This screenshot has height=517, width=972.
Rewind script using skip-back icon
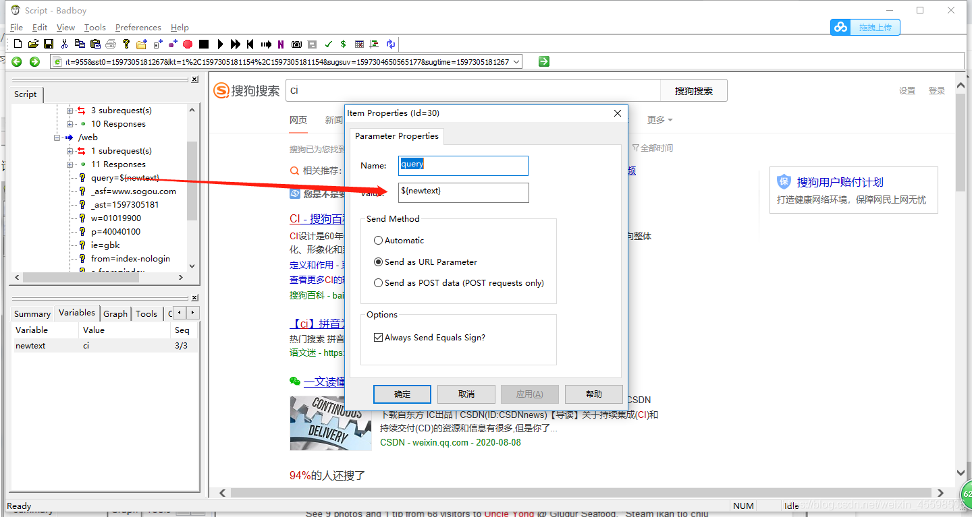pos(250,44)
